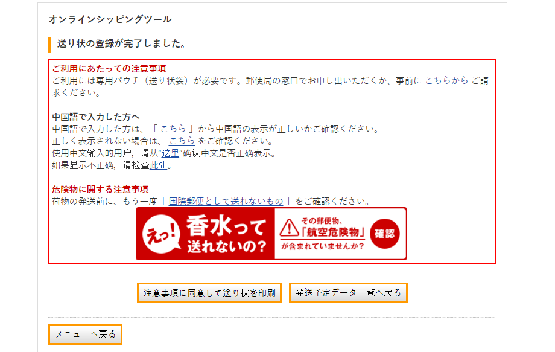
Task: Click the メニューへ戻る button
Action: (x=85, y=334)
